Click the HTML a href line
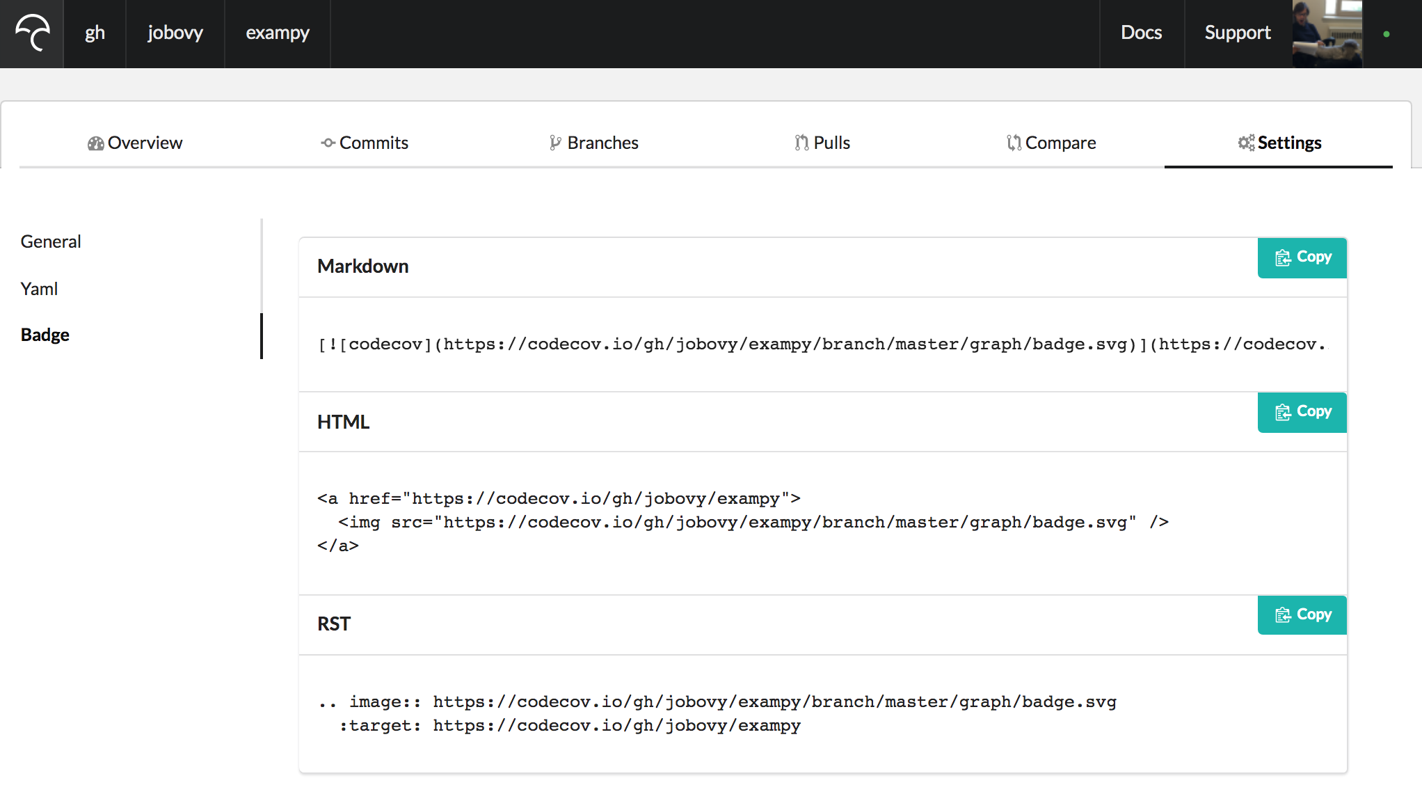Screen dimensions: 1422x785 pos(559,498)
